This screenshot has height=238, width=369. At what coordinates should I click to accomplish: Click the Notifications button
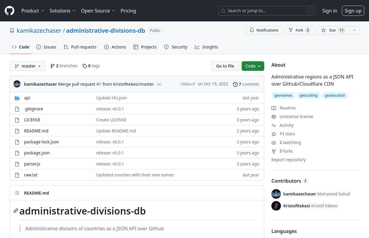click(264, 30)
